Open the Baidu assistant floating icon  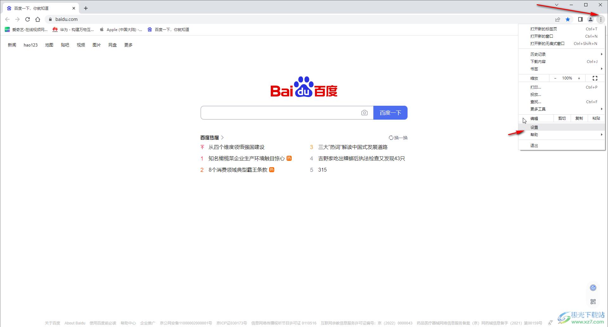(x=593, y=288)
